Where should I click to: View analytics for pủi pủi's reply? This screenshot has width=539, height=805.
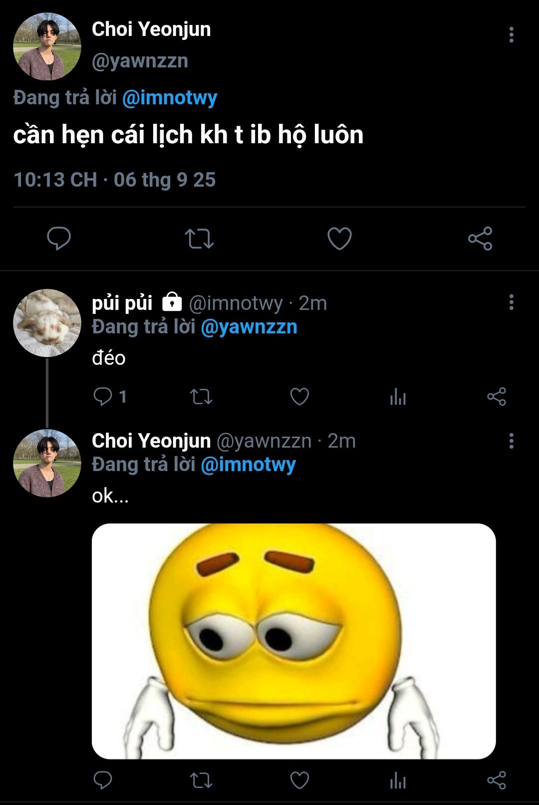[x=398, y=397]
